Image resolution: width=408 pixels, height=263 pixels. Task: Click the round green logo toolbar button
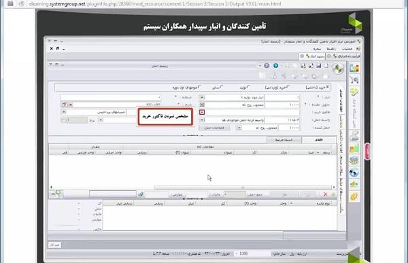tap(338, 69)
